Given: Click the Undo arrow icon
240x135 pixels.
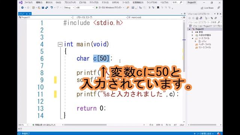Looking at the screenshot, I should pos(52,7).
